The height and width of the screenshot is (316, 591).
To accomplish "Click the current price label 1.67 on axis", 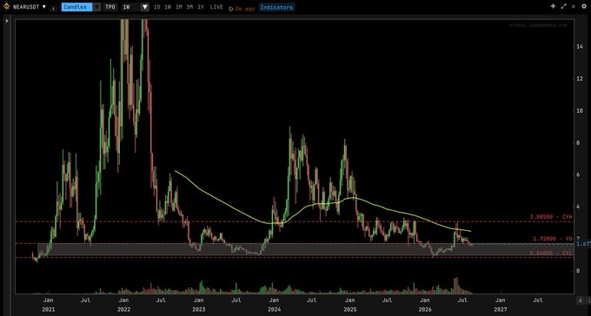I will [x=583, y=244].
